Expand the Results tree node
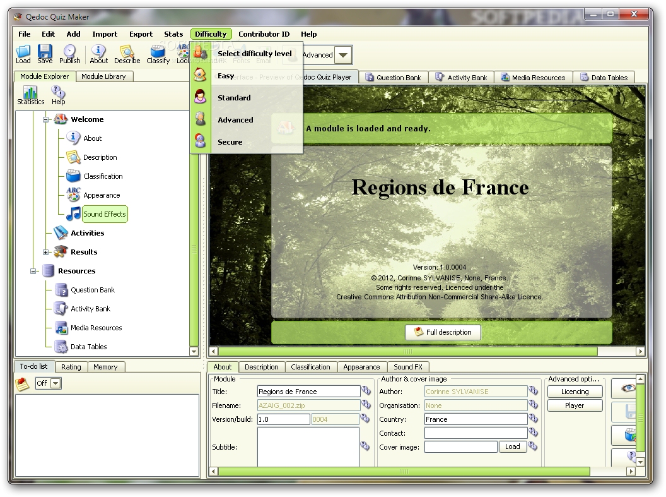 45,252
